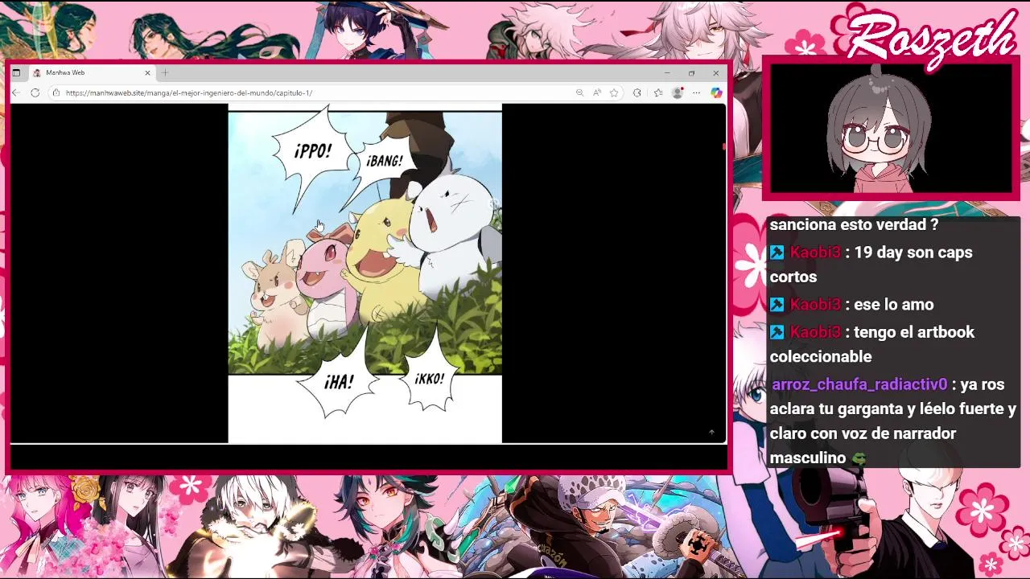This screenshot has height=579, width=1030.
Task: Toggle Read aloud icon
Action: tap(596, 92)
